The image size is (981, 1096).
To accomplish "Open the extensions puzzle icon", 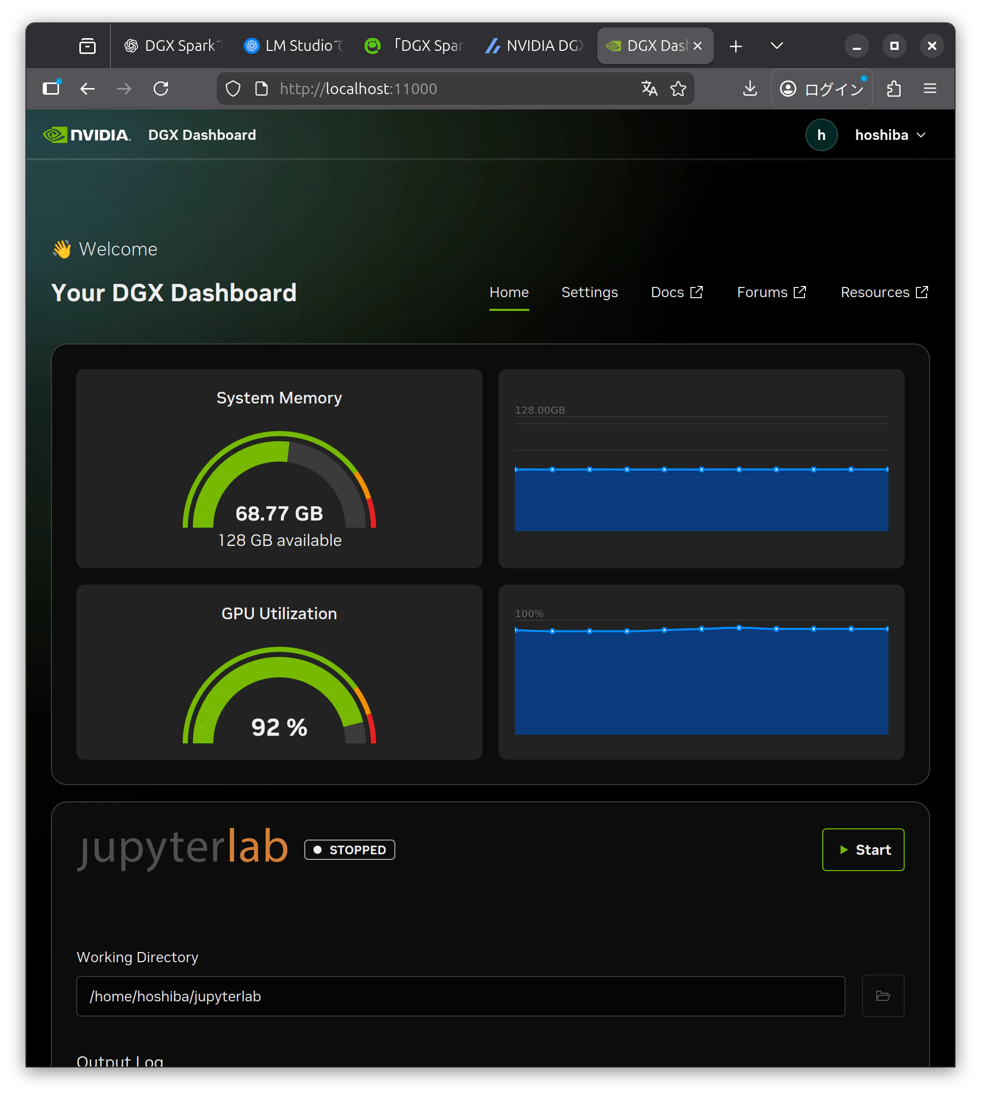I will pos(893,89).
